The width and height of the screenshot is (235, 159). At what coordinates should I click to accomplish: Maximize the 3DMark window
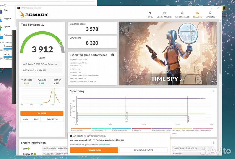click(211, 8)
